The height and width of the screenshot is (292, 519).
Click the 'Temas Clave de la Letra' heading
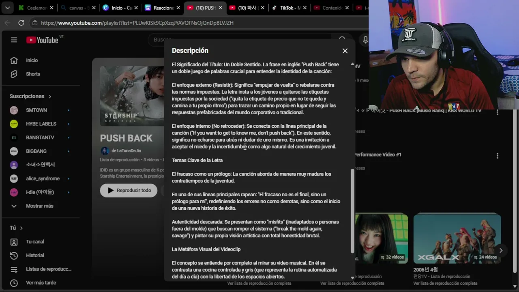tap(197, 160)
